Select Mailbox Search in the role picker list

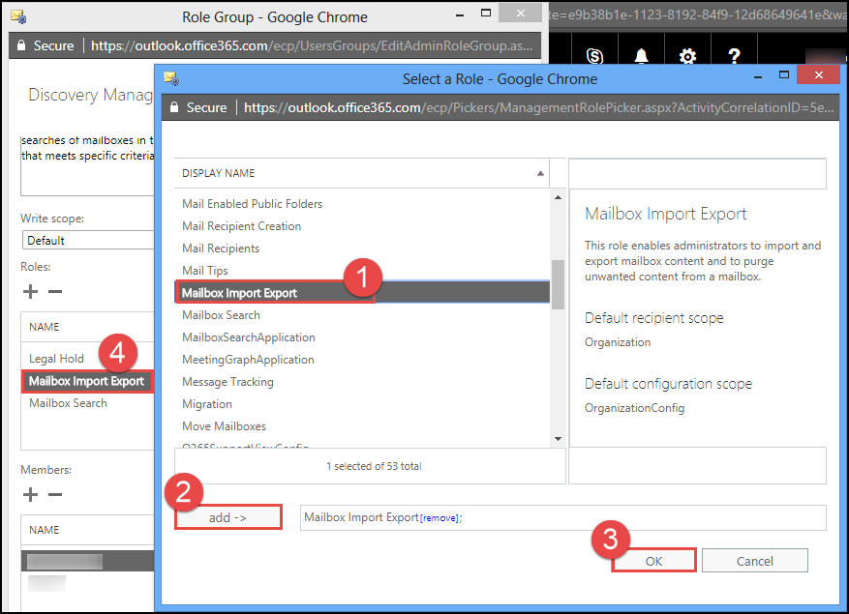click(x=362, y=315)
